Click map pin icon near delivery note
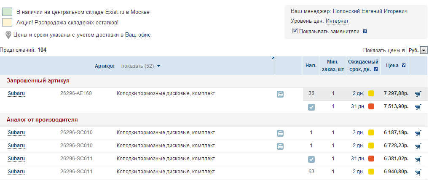 click(8, 34)
